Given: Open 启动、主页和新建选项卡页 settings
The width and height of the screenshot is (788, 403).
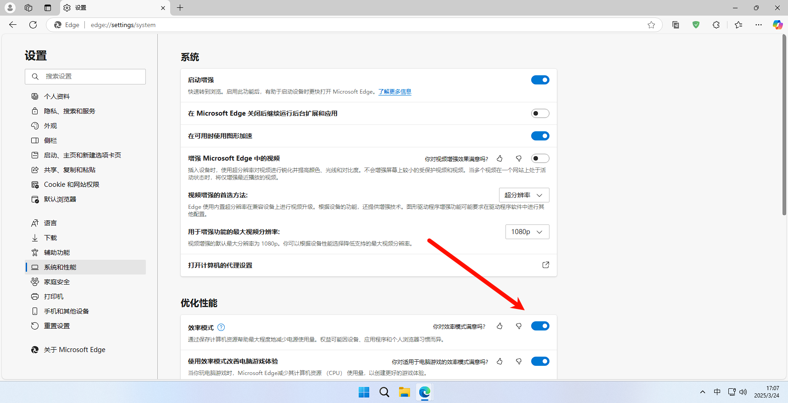Looking at the screenshot, I should (x=85, y=155).
